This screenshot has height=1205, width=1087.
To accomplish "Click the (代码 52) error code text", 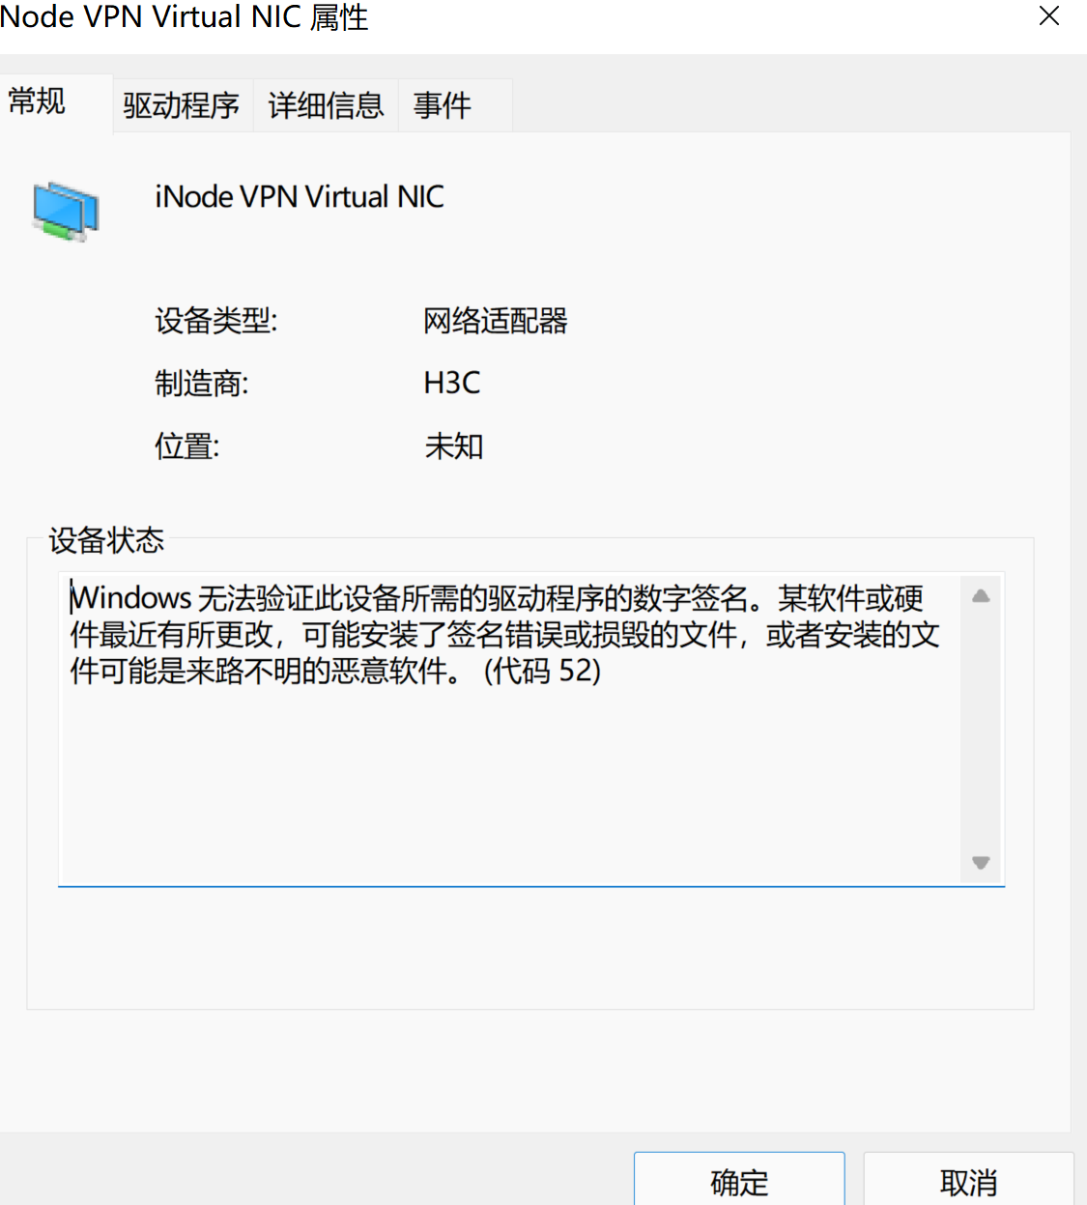I will [x=543, y=671].
